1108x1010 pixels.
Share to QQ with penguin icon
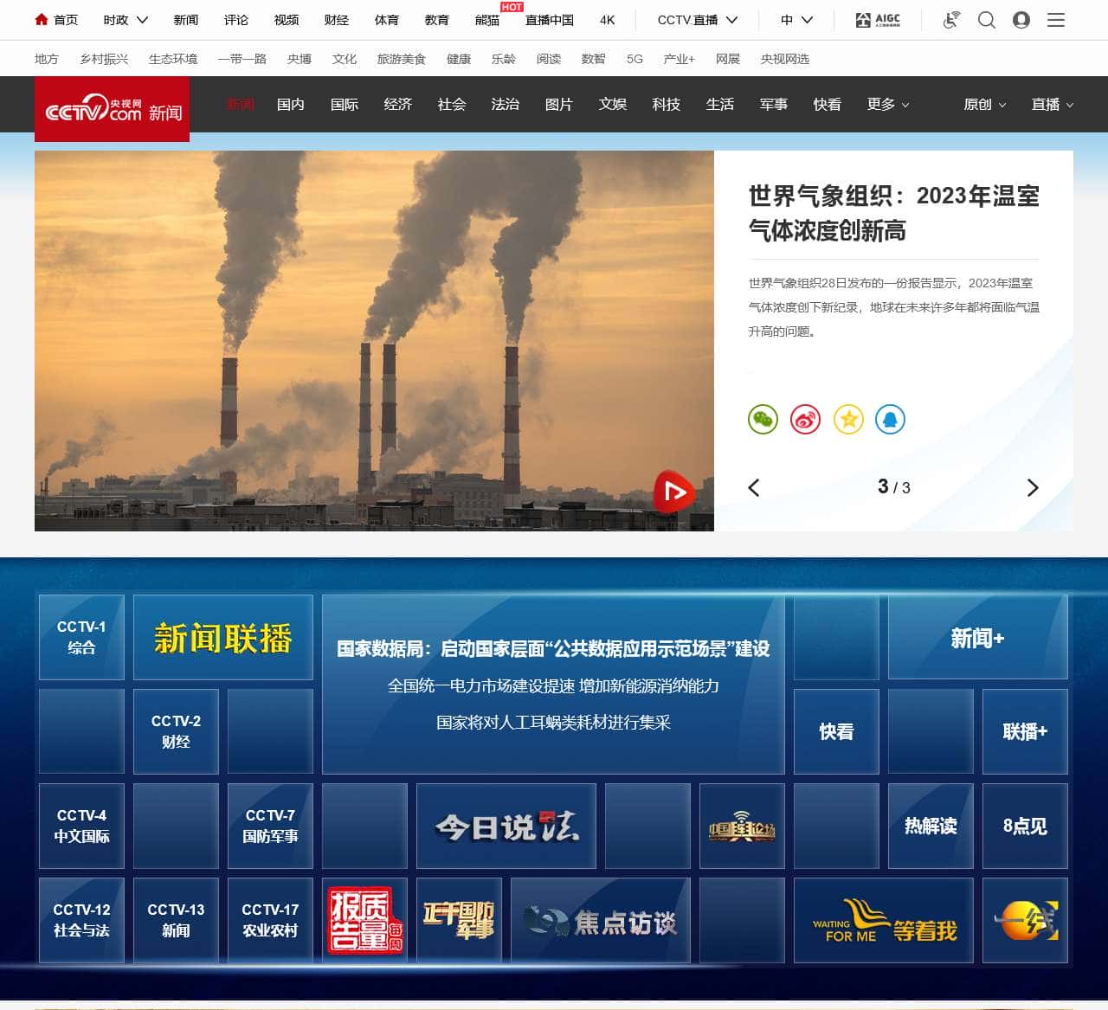click(890, 420)
